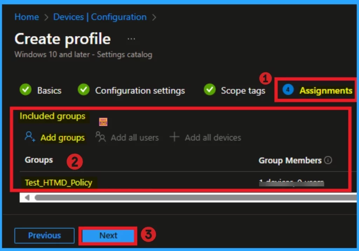This screenshot has width=359, height=251.
Task: Go to the Home breadcrumb link
Action: tap(27, 17)
